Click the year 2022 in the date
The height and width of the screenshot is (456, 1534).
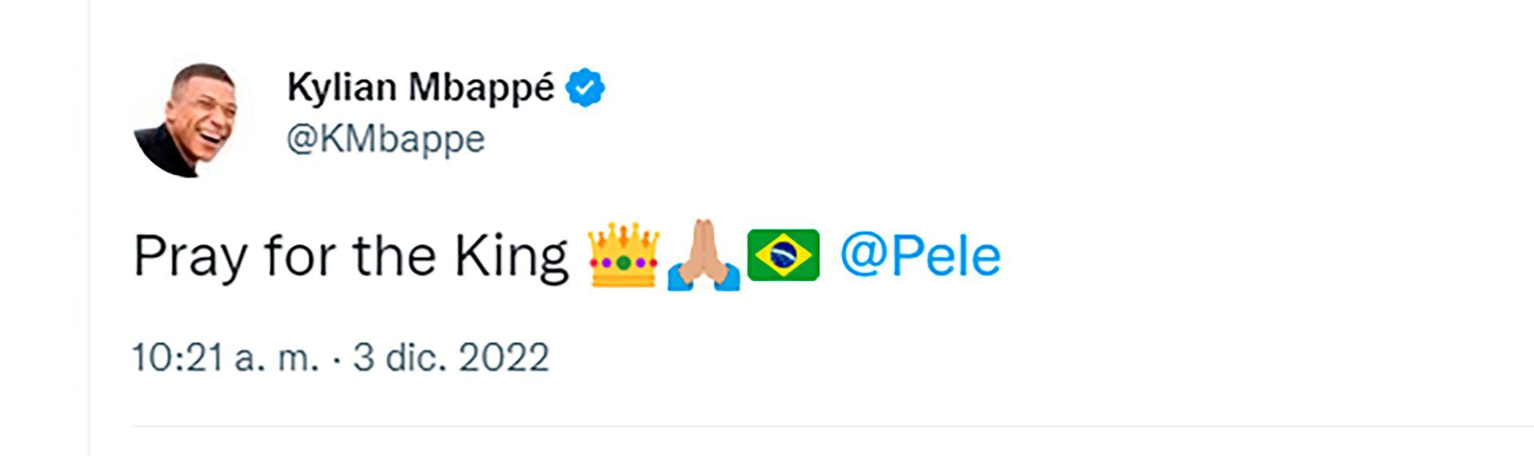pyautogui.click(x=503, y=357)
